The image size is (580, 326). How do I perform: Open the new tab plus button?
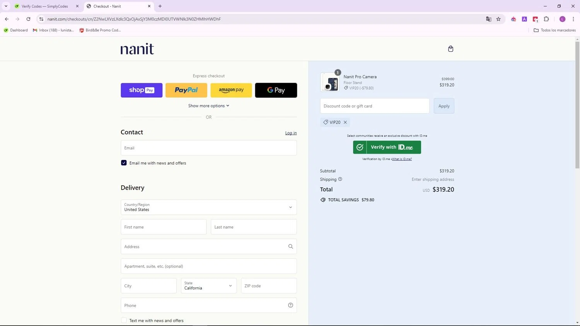[x=160, y=6]
